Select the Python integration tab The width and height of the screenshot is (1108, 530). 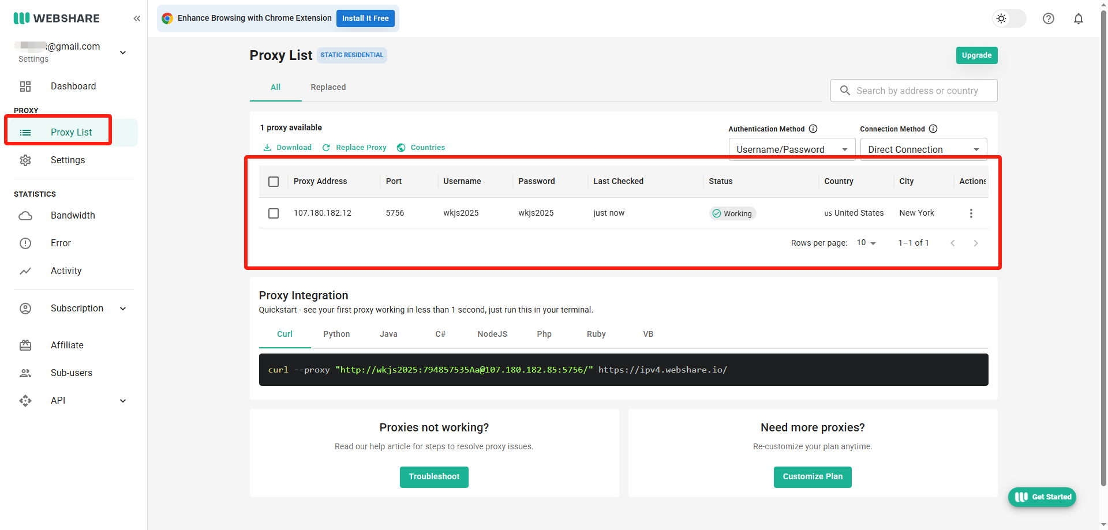[x=336, y=334]
